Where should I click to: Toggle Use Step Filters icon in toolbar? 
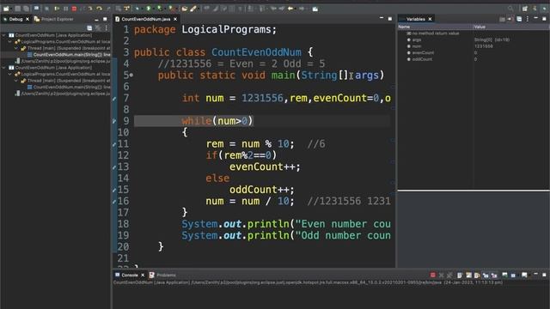126,9
